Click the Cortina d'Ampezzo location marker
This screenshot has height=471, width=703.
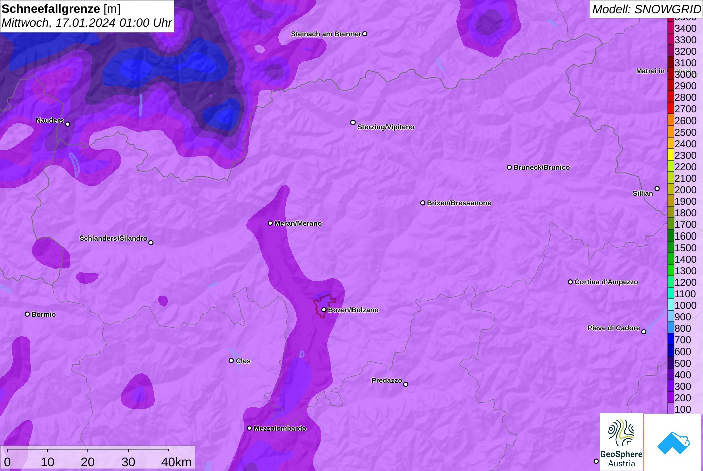[x=570, y=282]
